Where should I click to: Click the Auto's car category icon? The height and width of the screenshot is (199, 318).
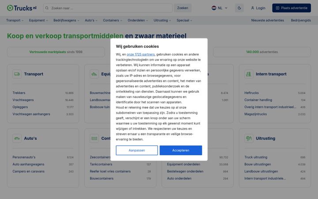[17, 138]
